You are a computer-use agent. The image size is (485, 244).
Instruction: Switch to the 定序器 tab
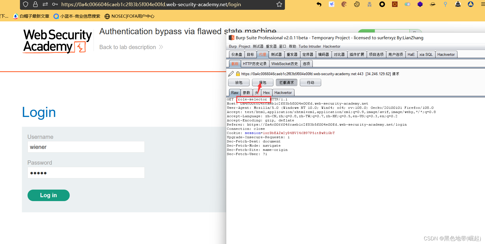click(x=308, y=54)
